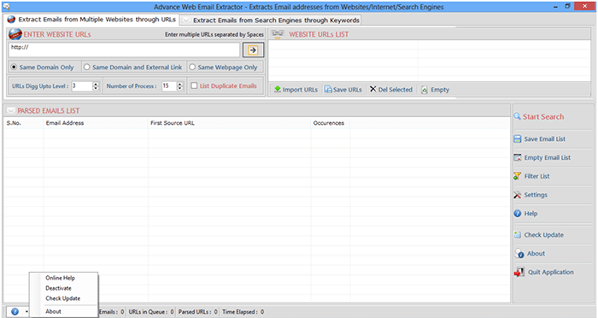Click the application icon in title bar
The height and width of the screenshot is (318, 598).
(6, 7)
